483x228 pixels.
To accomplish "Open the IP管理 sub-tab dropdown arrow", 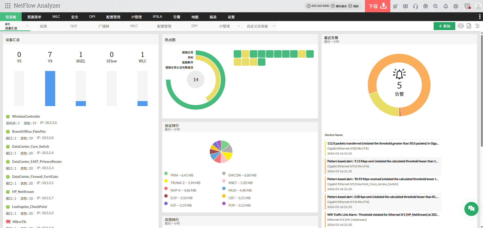I will (238, 26).
